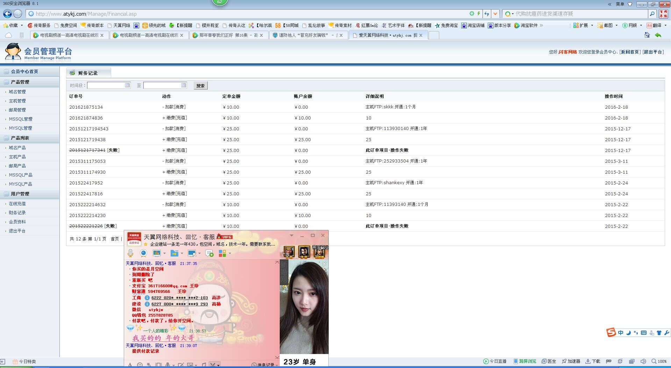This screenshot has width=671, height=368.
Task: Expand the 截图 screenshot dropdown arrow
Action: 616,25
